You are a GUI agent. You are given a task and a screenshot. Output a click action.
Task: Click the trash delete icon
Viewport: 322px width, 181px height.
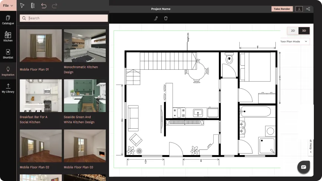click(166, 18)
